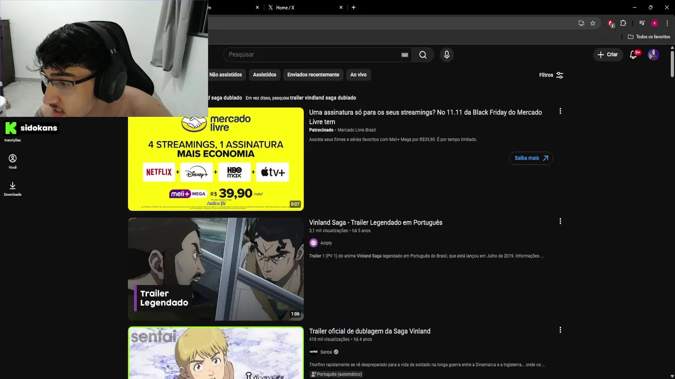675x379 pixels.
Task: Open the YouTube notifications bell
Action: click(x=634, y=54)
